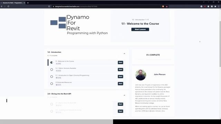Select the Dynamo for Revit browser tab
Viewport: 221px width, 124px height.
[x=12, y=3]
